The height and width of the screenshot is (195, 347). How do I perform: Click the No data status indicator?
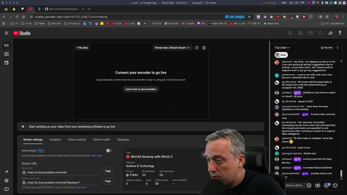click(82, 48)
